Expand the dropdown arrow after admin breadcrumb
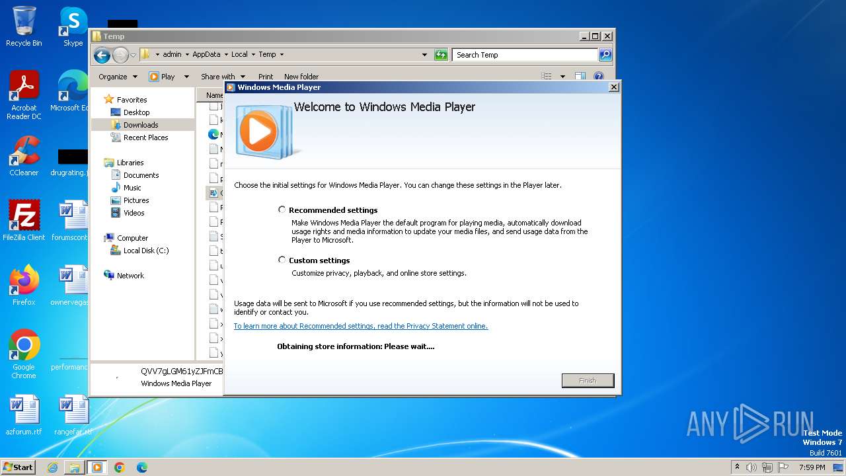Image resolution: width=846 pixels, height=476 pixels. (187, 54)
